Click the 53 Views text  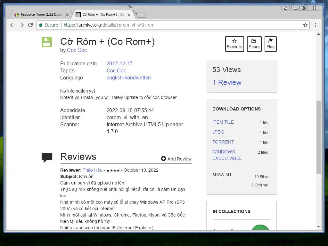coord(226,70)
